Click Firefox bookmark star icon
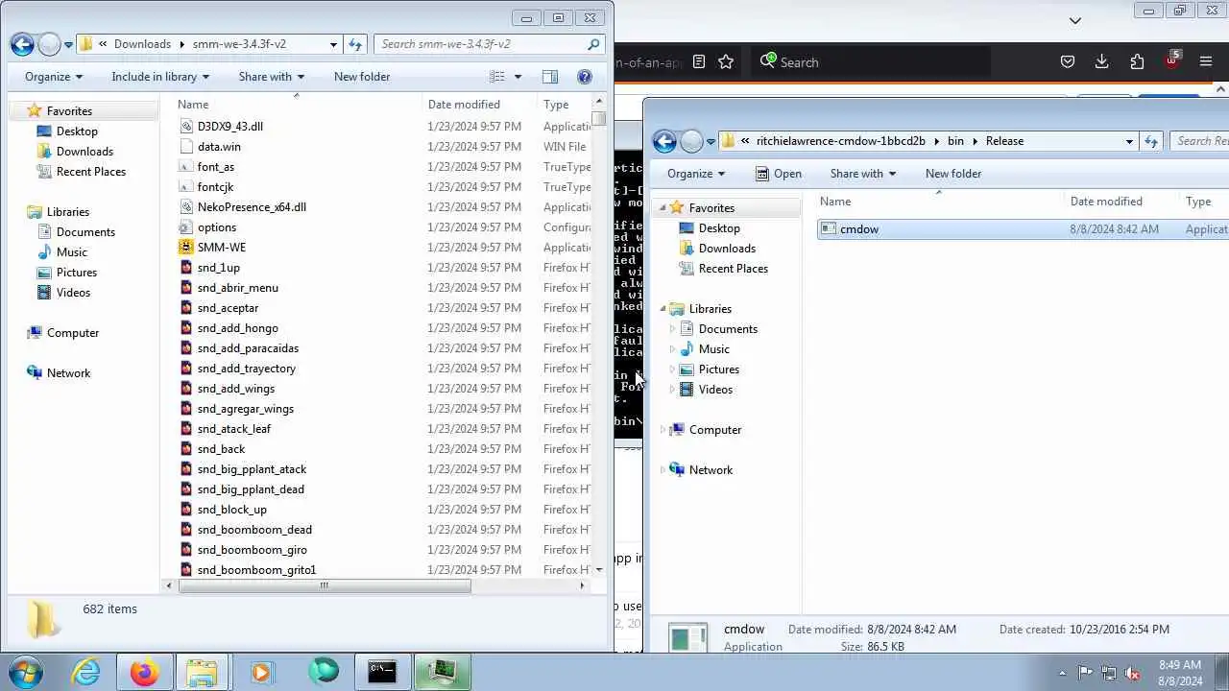This screenshot has width=1229, height=691. click(x=726, y=62)
